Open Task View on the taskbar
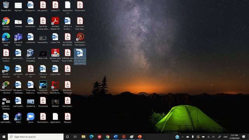The width and height of the screenshot is (249, 140). 75,136
